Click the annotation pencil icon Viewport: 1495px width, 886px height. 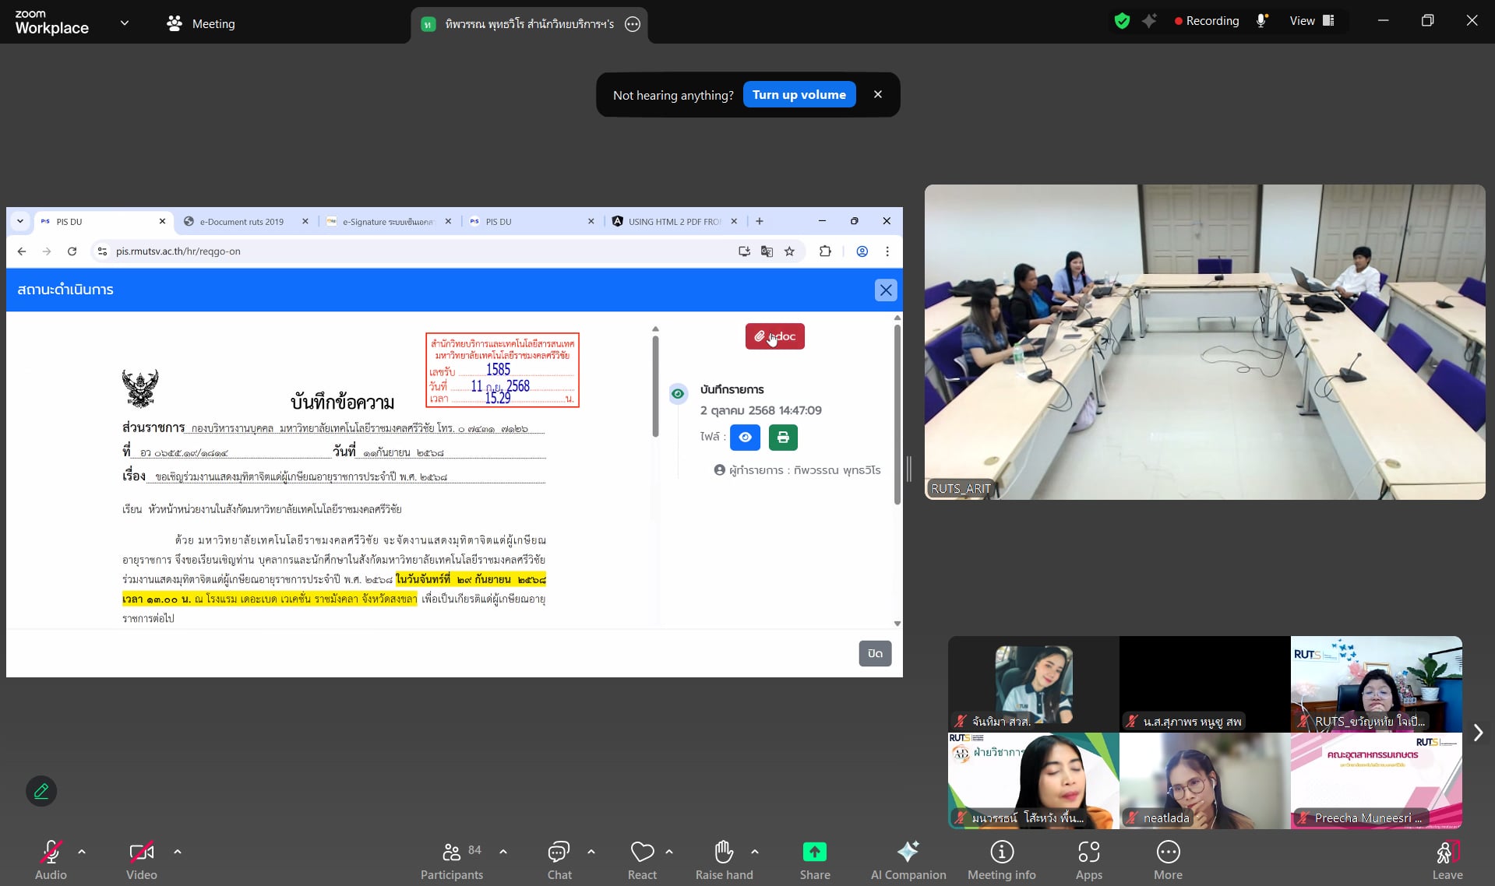[41, 791]
